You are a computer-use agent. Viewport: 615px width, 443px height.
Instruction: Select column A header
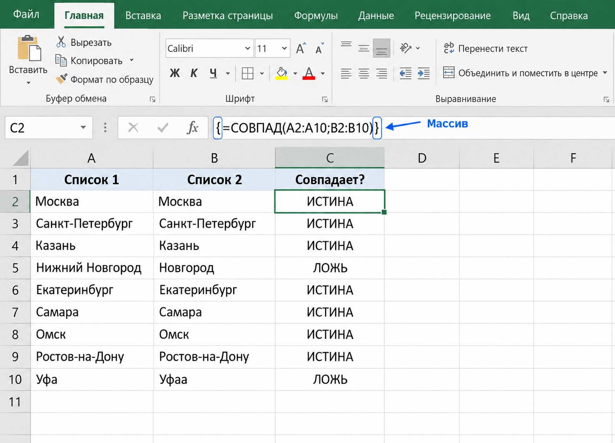[x=92, y=158]
